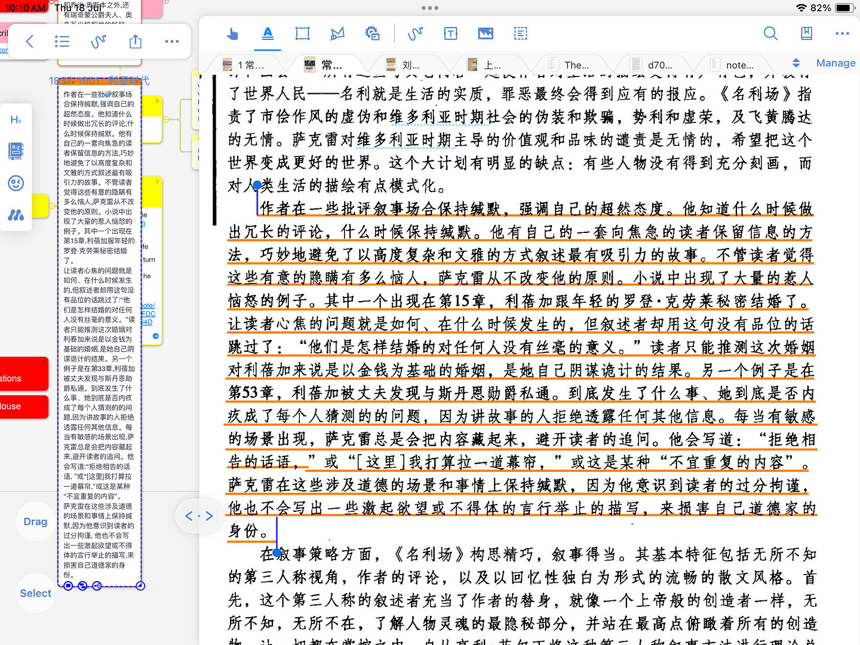Open tab sort up-down arrows

[796, 63]
